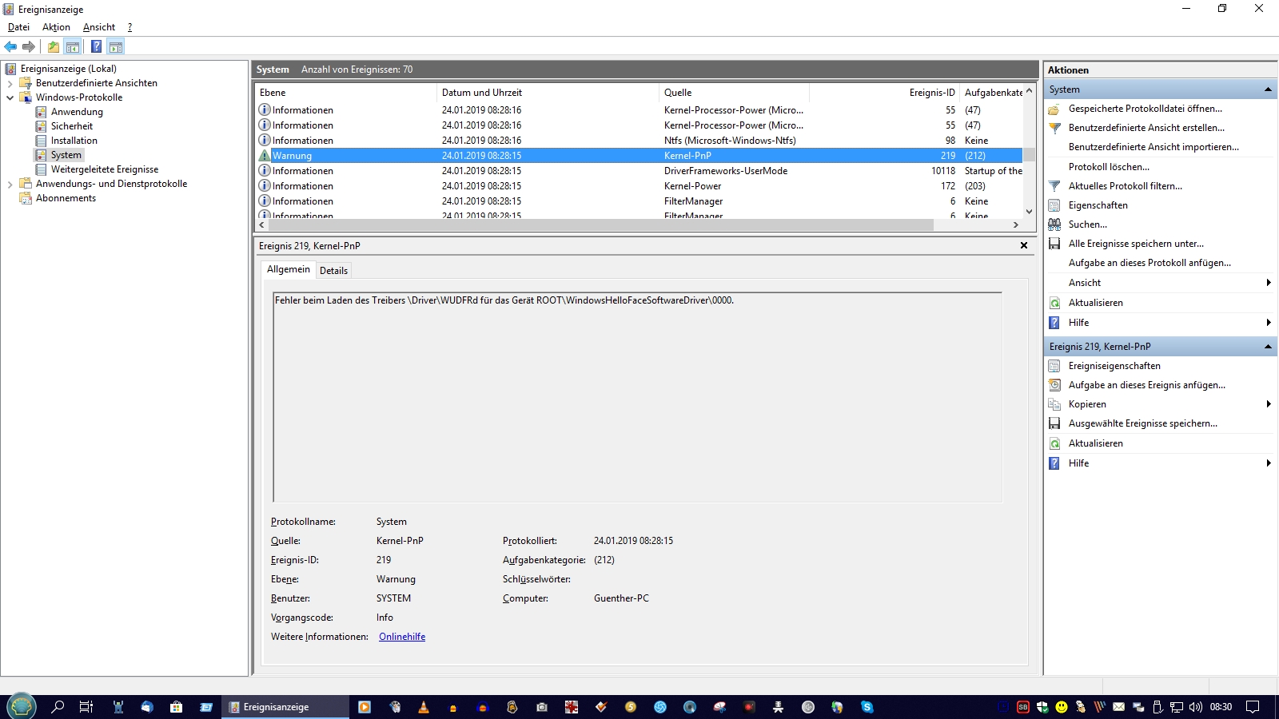
Task: Open help via the toolbar question mark icon
Action: click(96, 47)
